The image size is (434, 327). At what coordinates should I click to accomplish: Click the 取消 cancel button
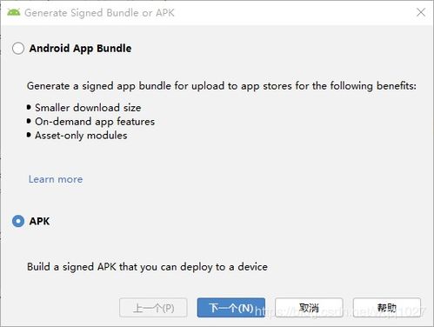[309, 308]
